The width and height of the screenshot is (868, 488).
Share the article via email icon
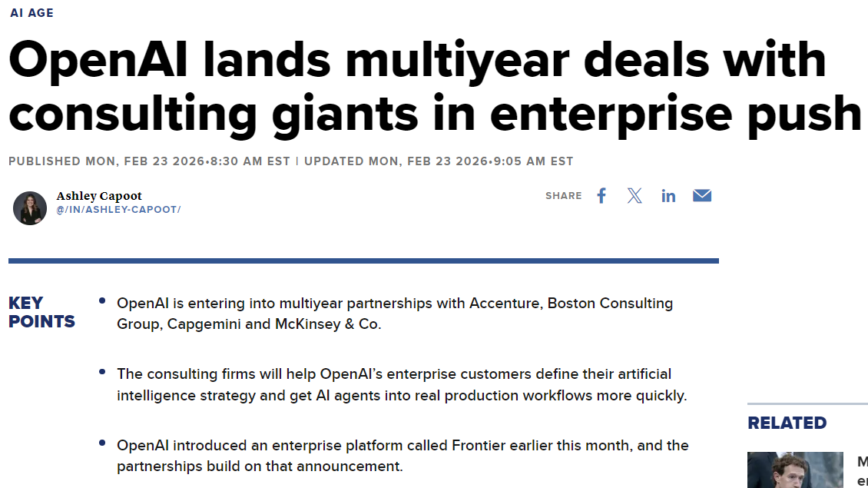click(702, 196)
